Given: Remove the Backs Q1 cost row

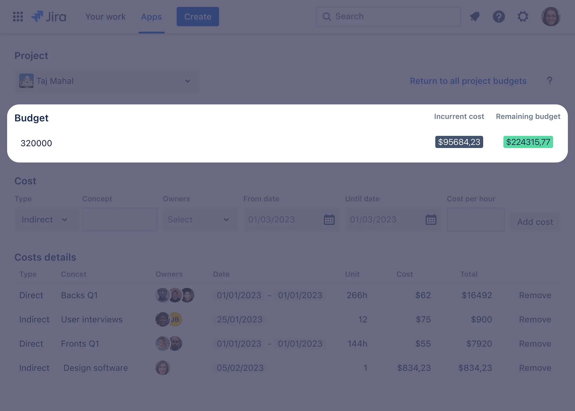Looking at the screenshot, I should (535, 295).
